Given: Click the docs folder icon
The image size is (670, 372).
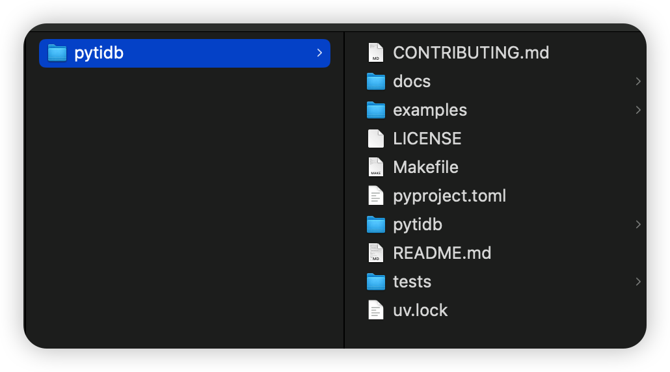Looking at the screenshot, I should [376, 81].
